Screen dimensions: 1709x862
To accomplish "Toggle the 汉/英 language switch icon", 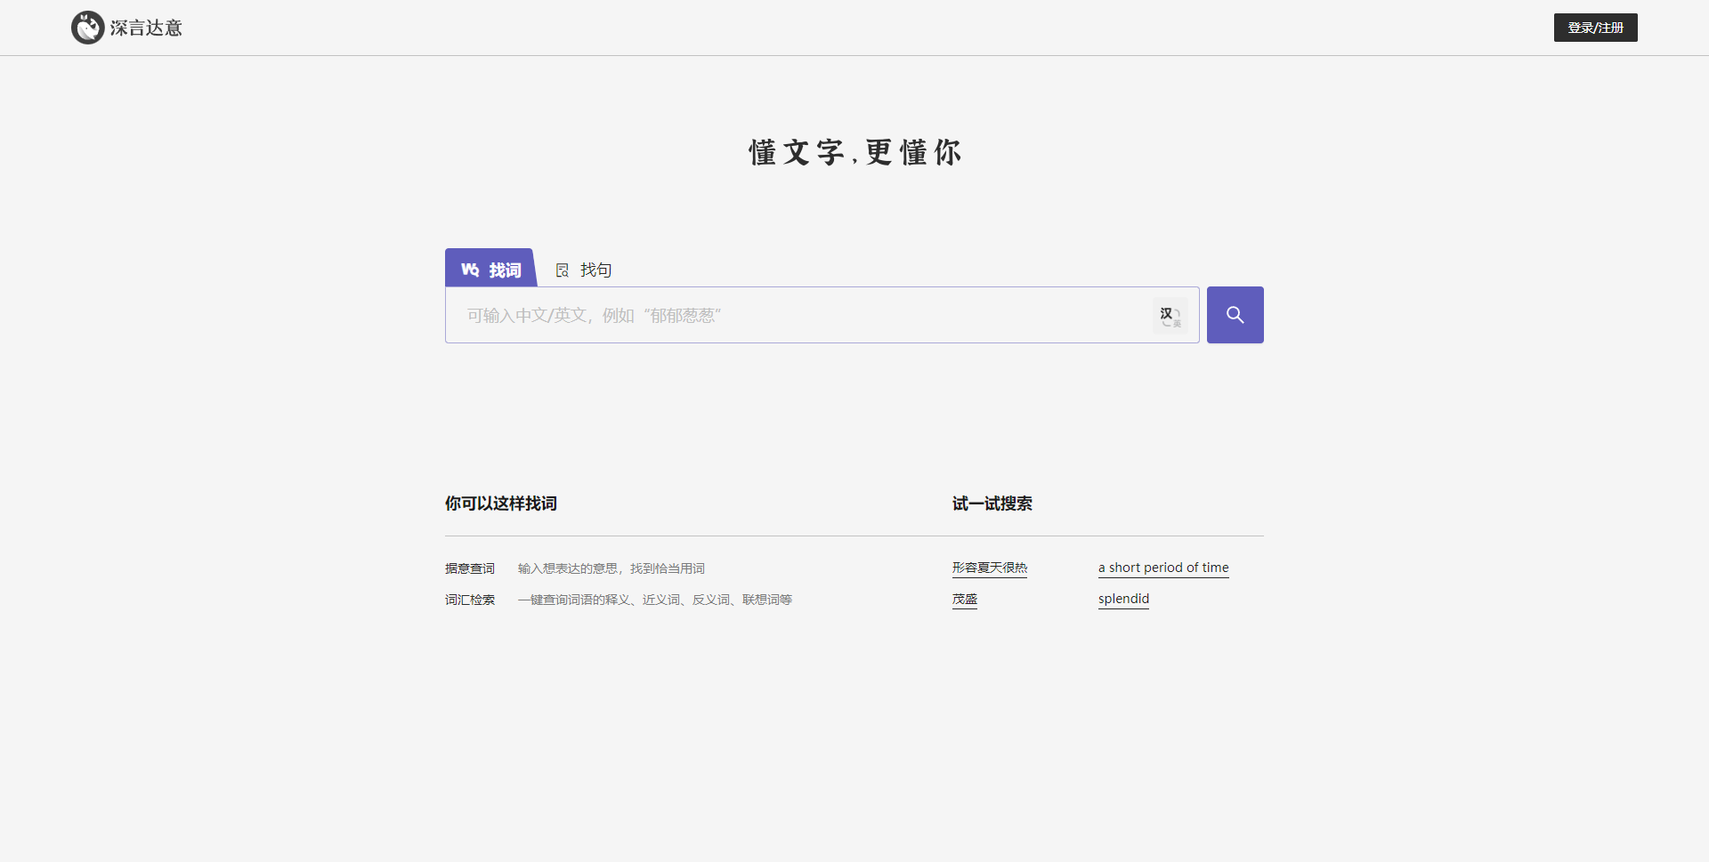I will 1170,316.
